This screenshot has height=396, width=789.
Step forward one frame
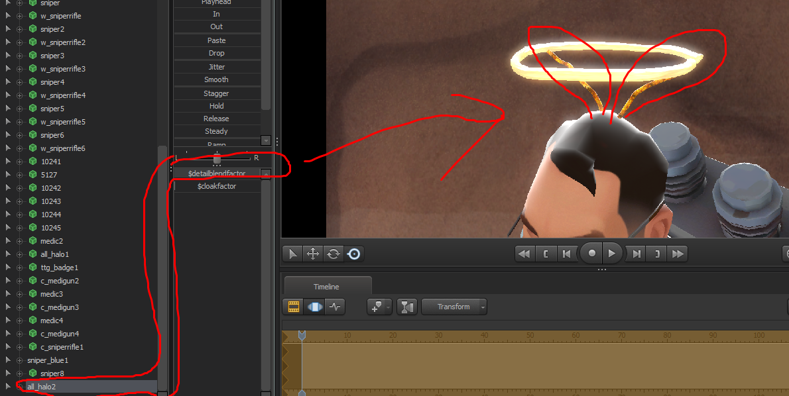tap(637, 254)
